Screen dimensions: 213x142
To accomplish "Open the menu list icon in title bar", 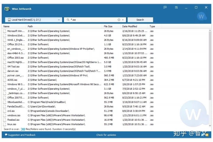I will coord(176,7).
